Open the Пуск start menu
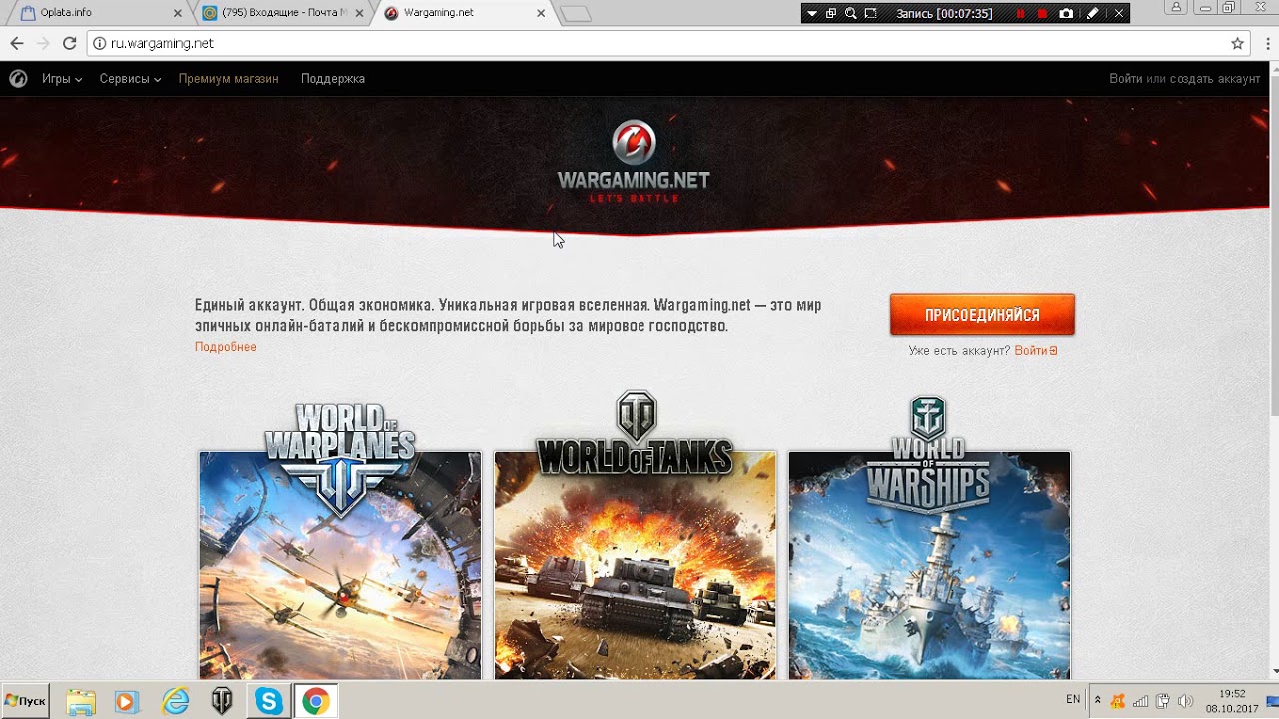 pyautogui.click(x=26, y=701)
